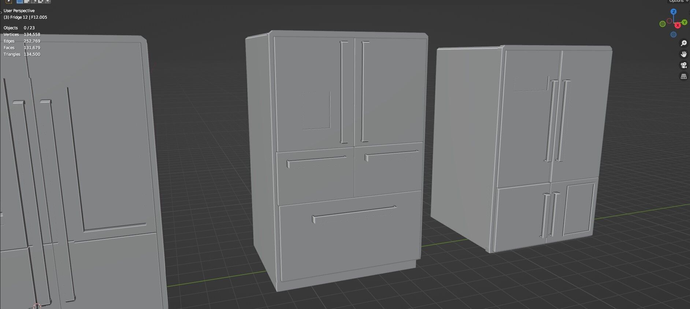Click the negative Z blue circle below gizmo
Viewport: 690px width, 309px height.
(674, 34)
